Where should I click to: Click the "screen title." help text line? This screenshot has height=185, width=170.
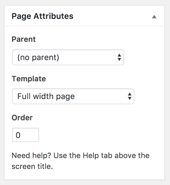point(32,166)
